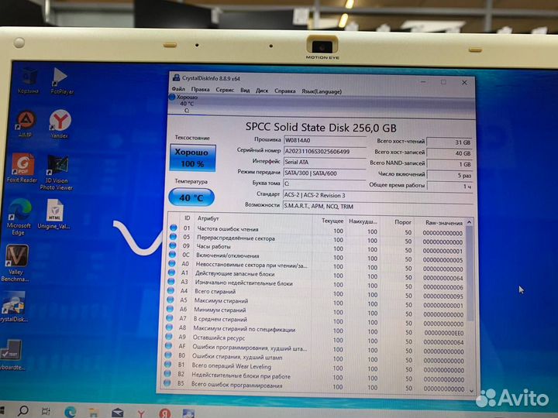Screen dimensions: 558x418
Task: Select the Включения/отключения row
Action: [316, 257]
